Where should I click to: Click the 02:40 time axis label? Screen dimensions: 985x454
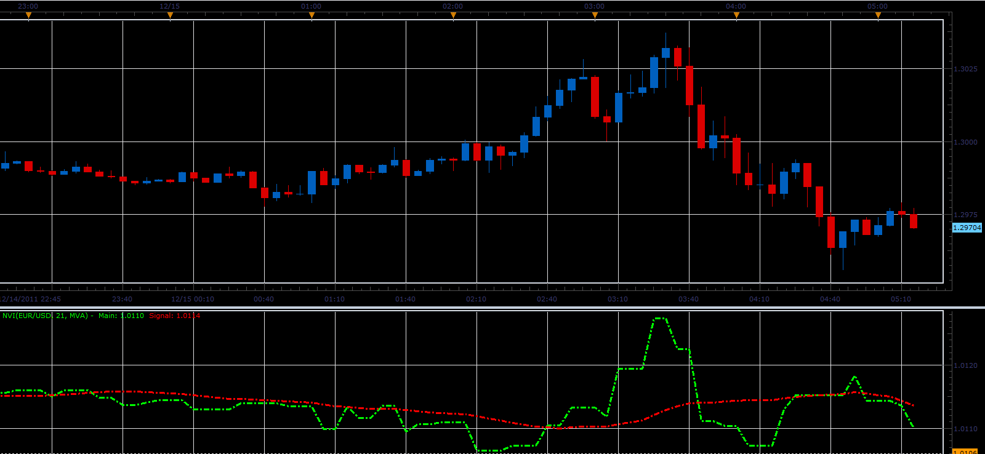(x=547, y=299)
